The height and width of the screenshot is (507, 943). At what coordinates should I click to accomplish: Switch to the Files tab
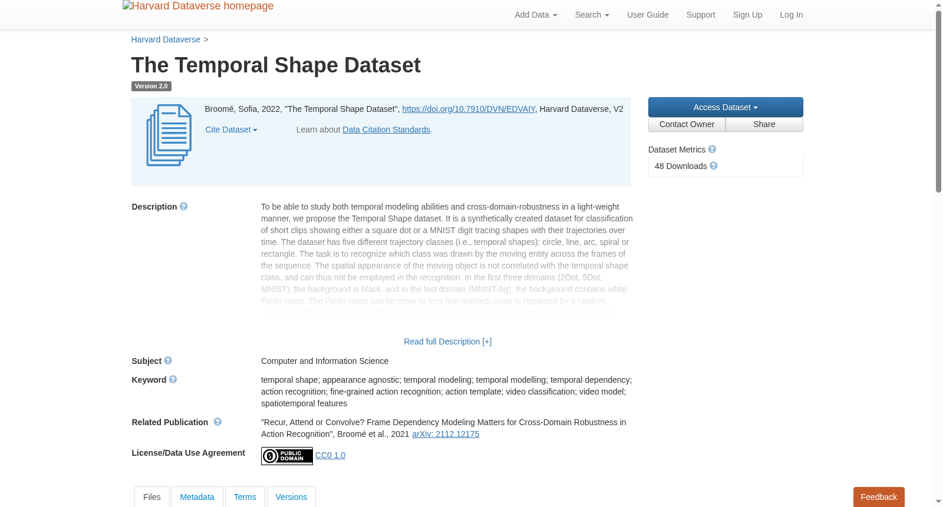pyautogui.click(x=152, y=497)
